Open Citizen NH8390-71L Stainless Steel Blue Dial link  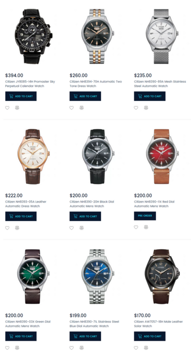point(94,324)
